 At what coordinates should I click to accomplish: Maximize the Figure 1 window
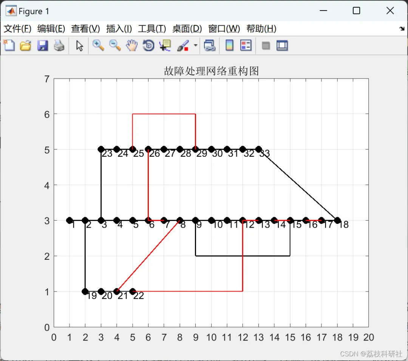356,11
